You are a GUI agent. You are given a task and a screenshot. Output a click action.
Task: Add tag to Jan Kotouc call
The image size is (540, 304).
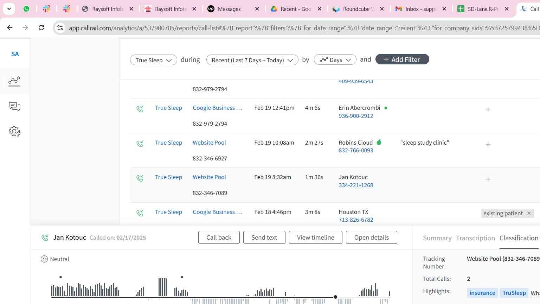click(488, 179)
